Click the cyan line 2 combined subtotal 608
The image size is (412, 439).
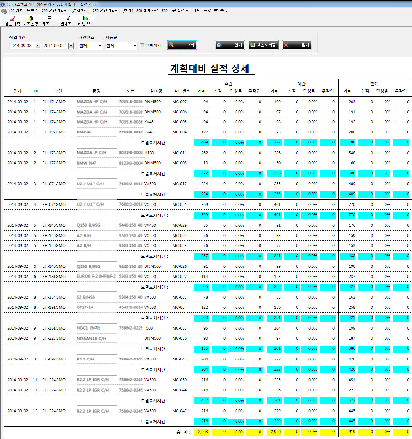pyautogui.click(x=348, y=173)
